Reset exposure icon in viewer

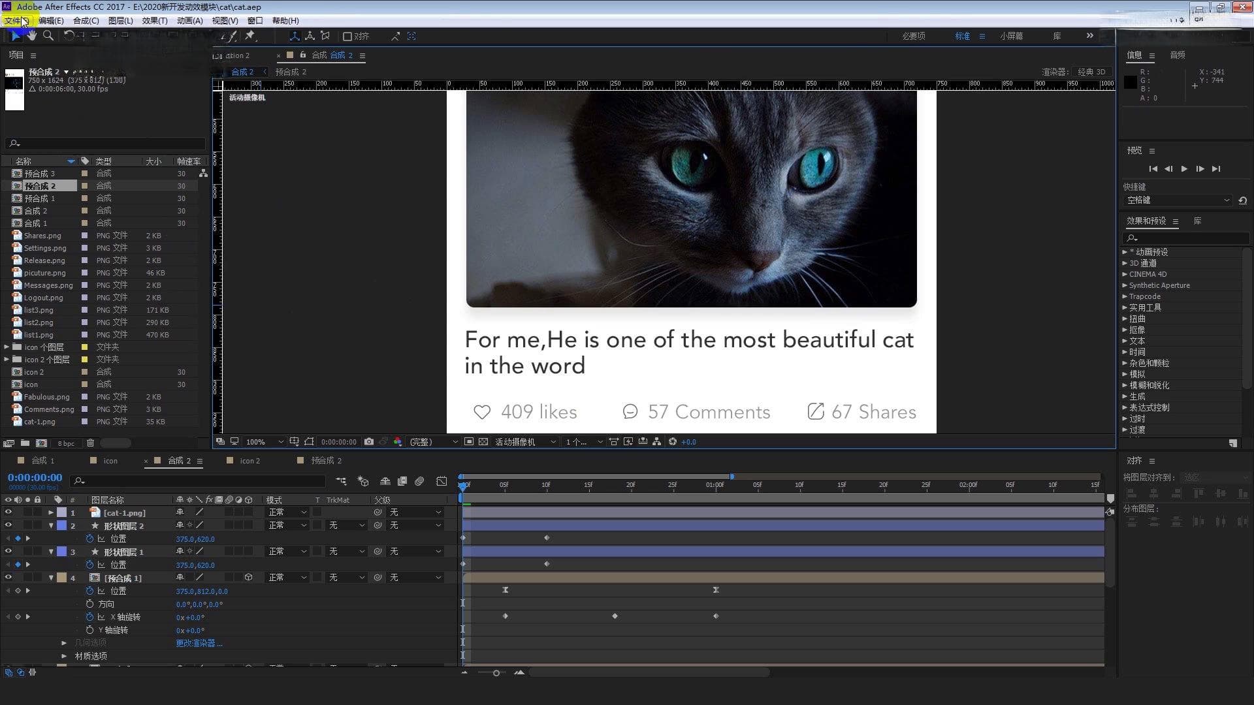point(673,442)
